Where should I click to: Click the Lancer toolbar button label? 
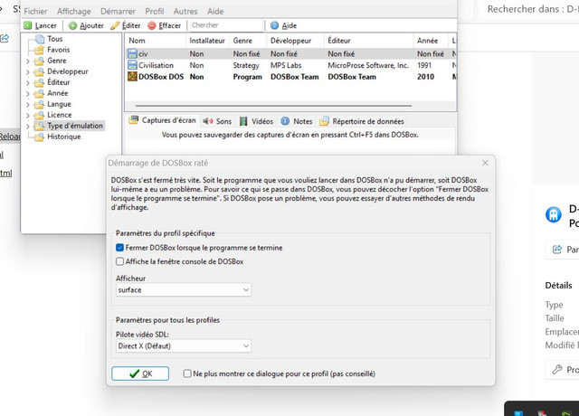[x=46, y=25]
